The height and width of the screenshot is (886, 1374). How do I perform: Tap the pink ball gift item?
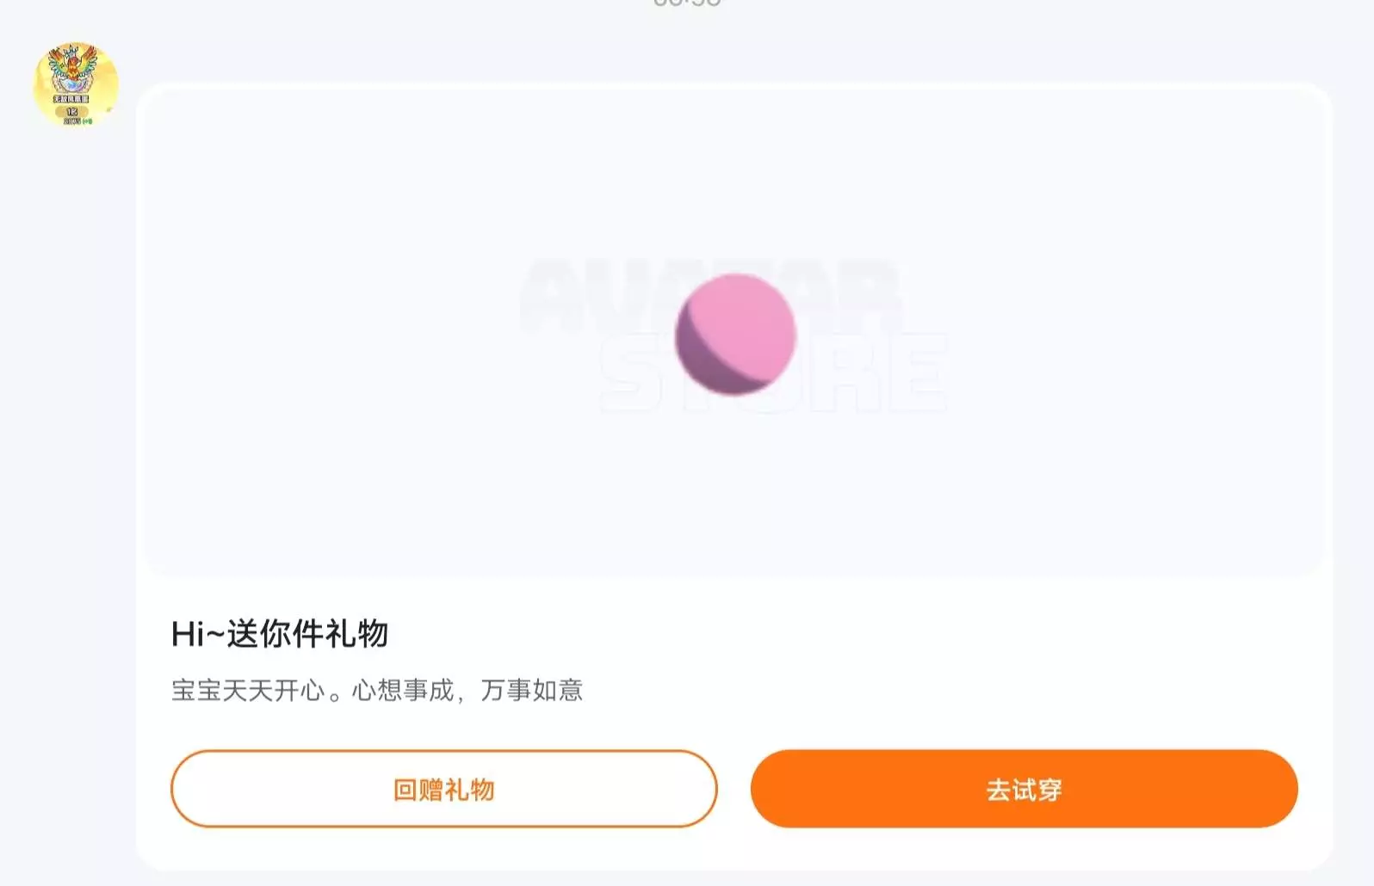(x=736, y=334)
